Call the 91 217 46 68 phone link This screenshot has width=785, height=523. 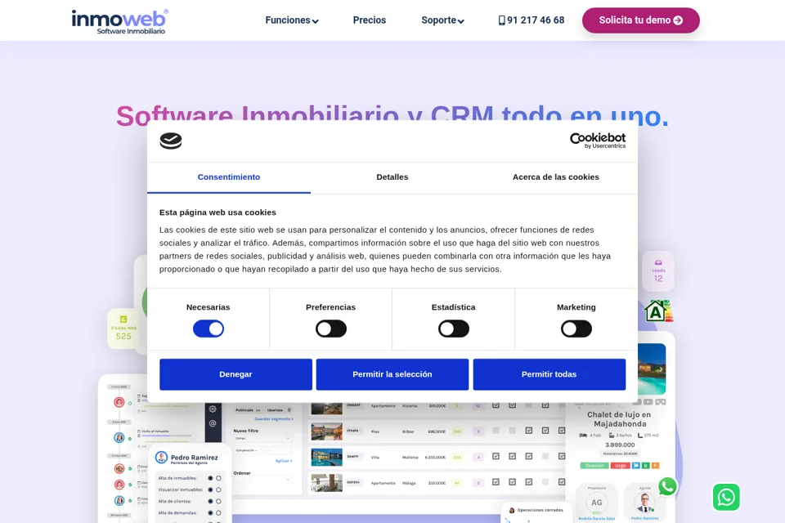point(532,20)
